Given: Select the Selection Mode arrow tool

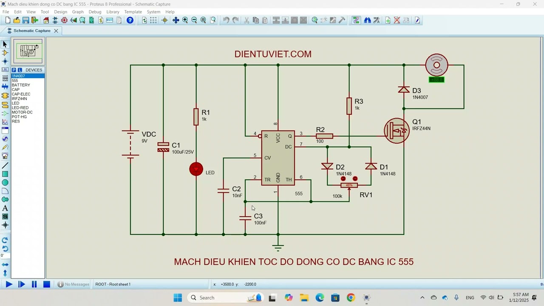Looking at the screenshot, I should pyautogui.click(x=5, y=44).
